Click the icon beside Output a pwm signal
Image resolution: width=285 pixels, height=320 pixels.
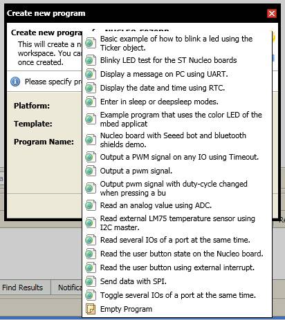(91, 171)
